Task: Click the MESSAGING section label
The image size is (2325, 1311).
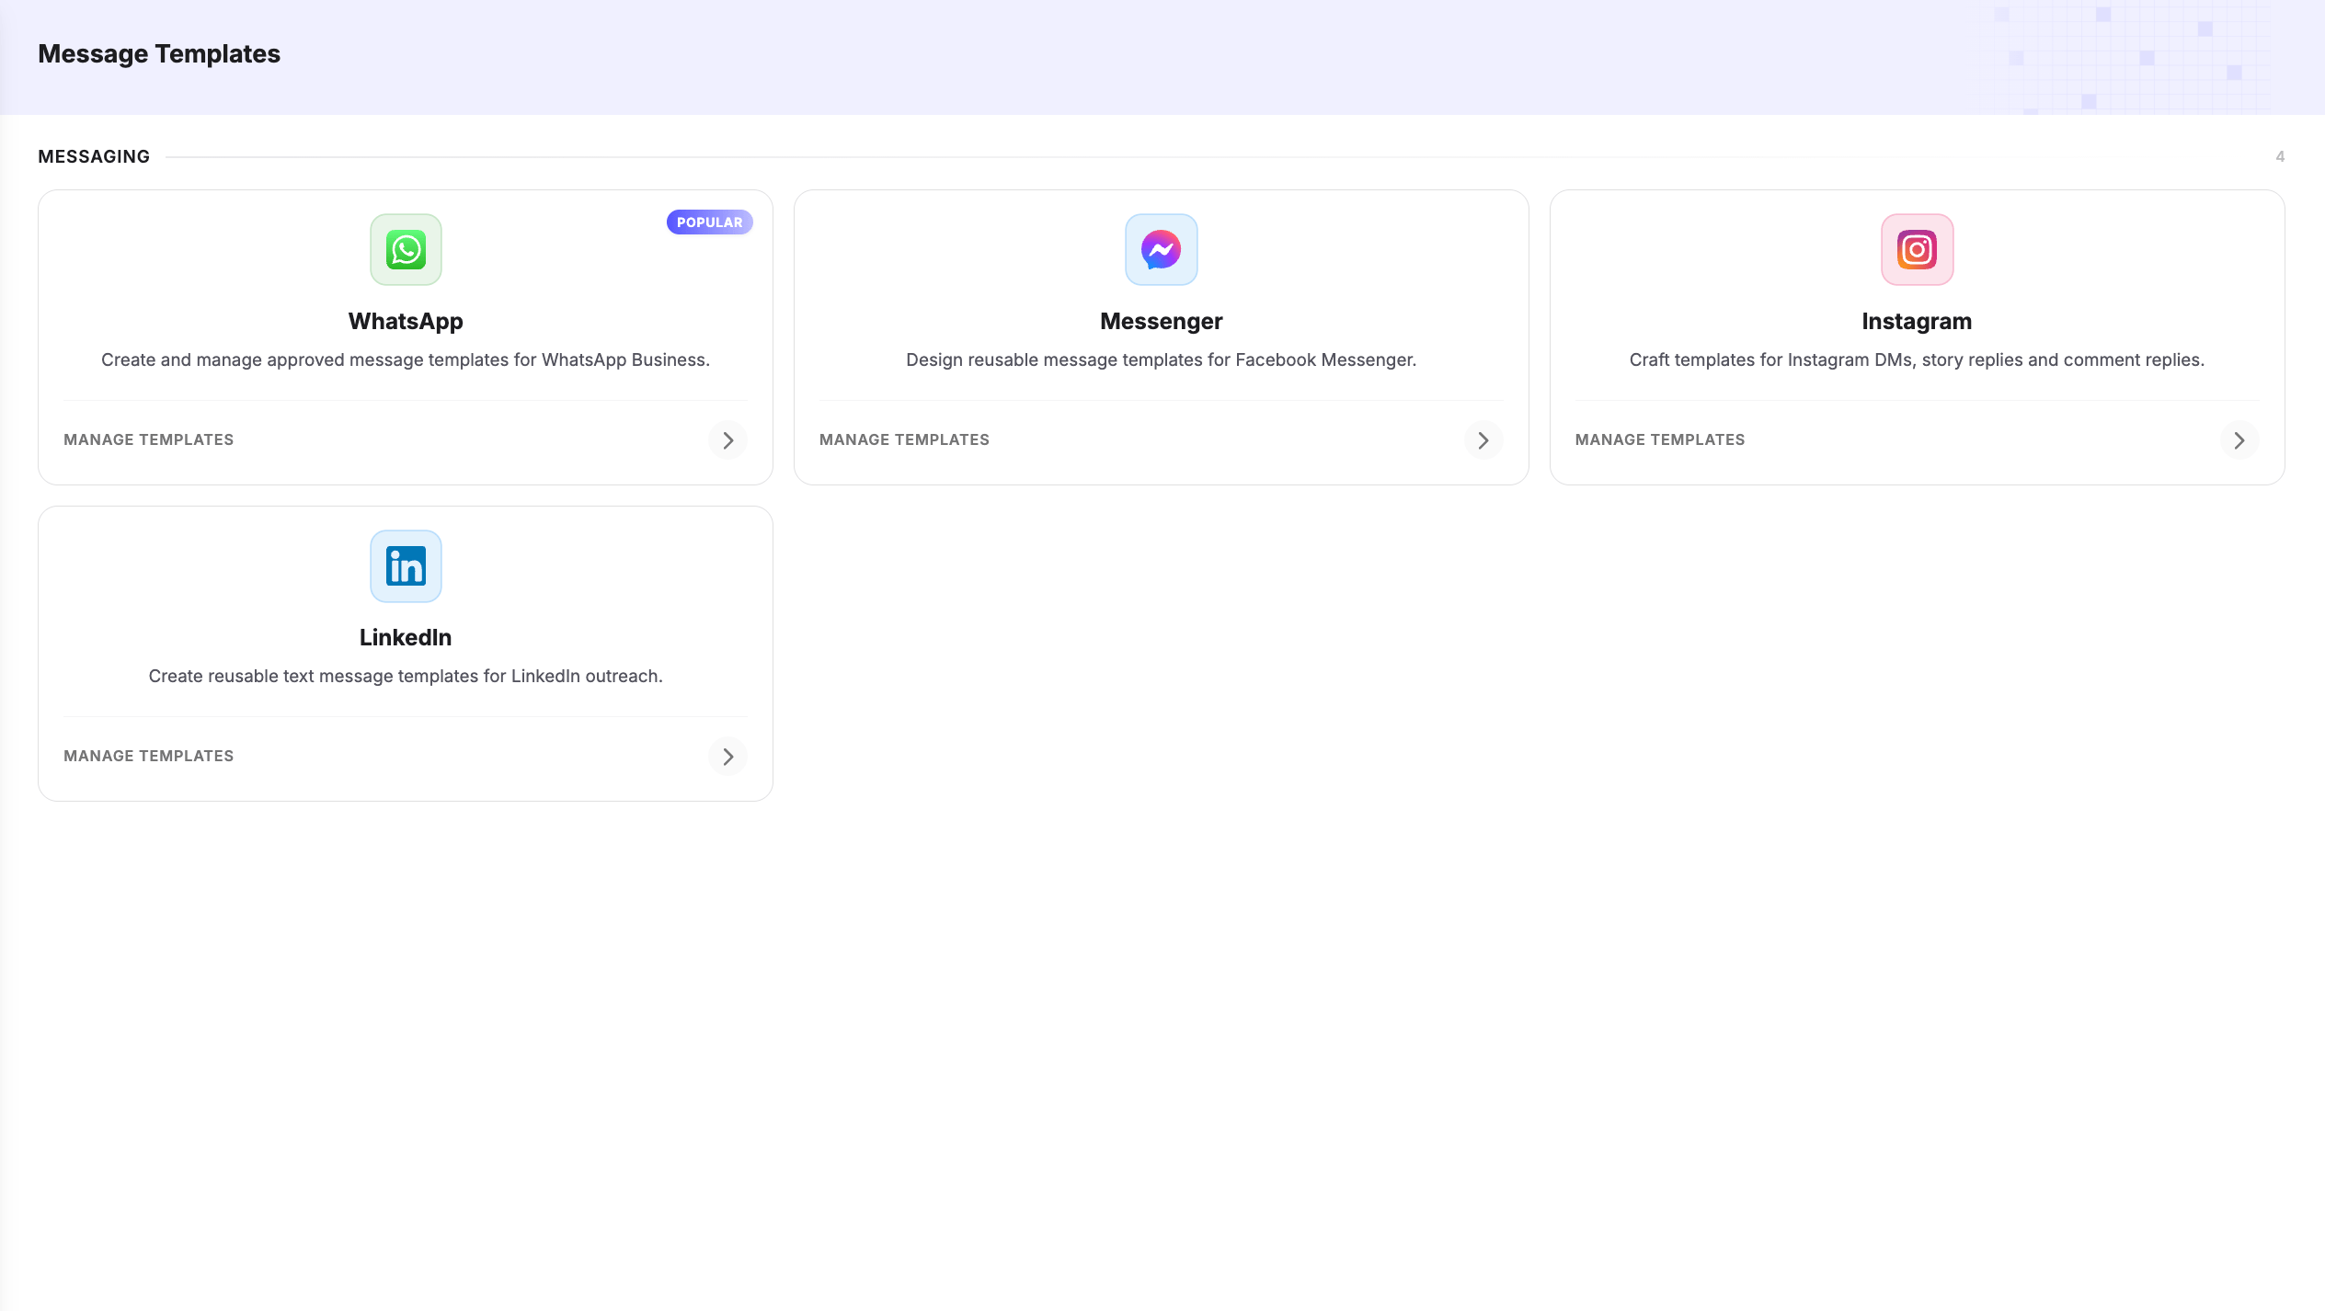Action: (94, 157)
